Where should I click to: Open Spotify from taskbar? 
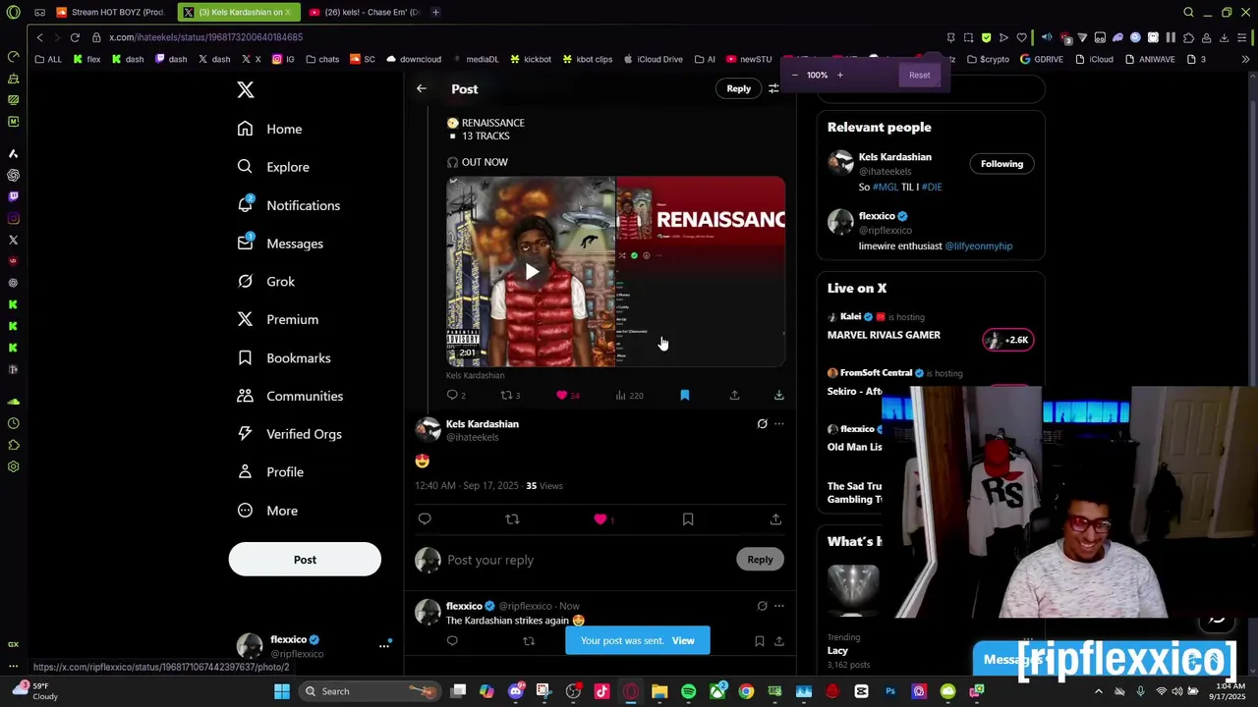click(689, 691)
